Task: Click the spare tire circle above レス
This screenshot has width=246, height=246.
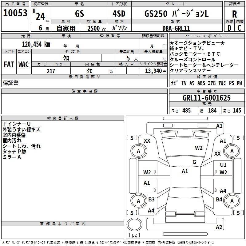Action: click(134, 224)
